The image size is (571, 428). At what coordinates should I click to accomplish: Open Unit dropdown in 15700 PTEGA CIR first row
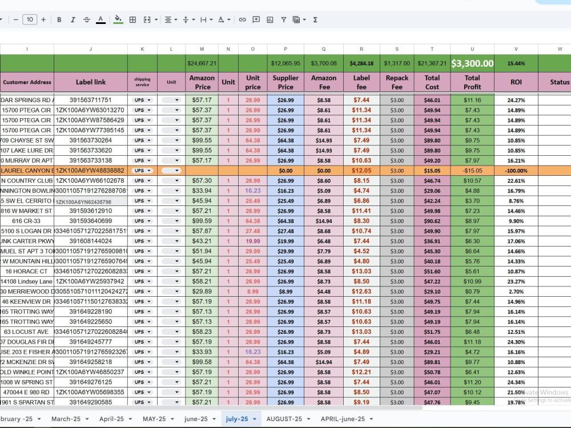coord(171,110)
